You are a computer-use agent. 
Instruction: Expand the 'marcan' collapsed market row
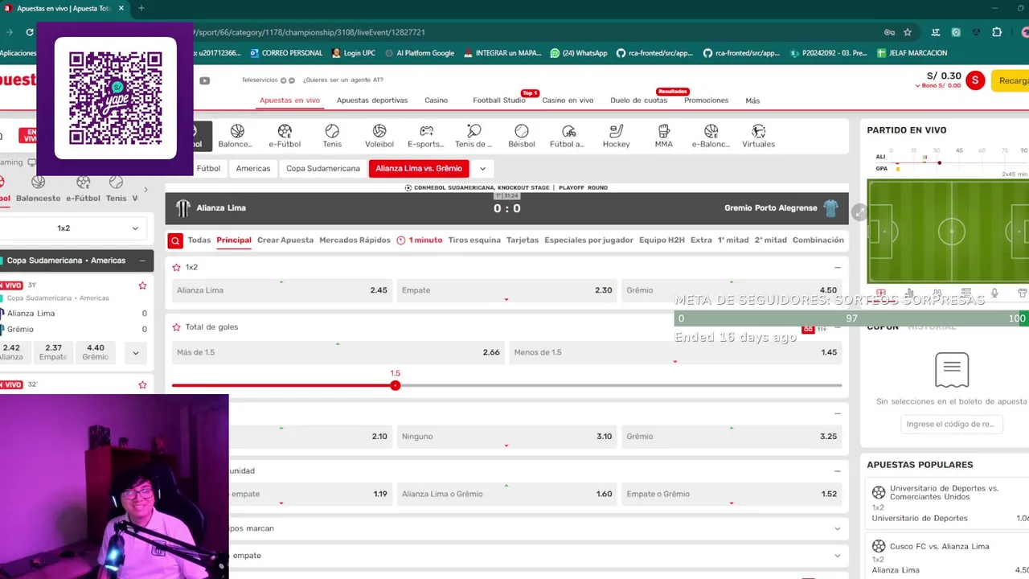[x=837, y=528]
